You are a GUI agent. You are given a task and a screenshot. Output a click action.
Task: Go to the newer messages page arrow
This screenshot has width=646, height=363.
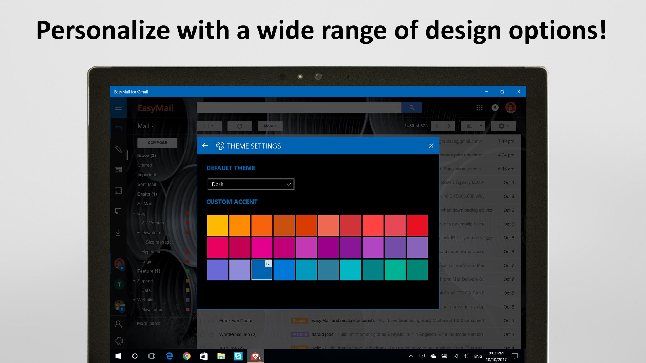(437, 126)
